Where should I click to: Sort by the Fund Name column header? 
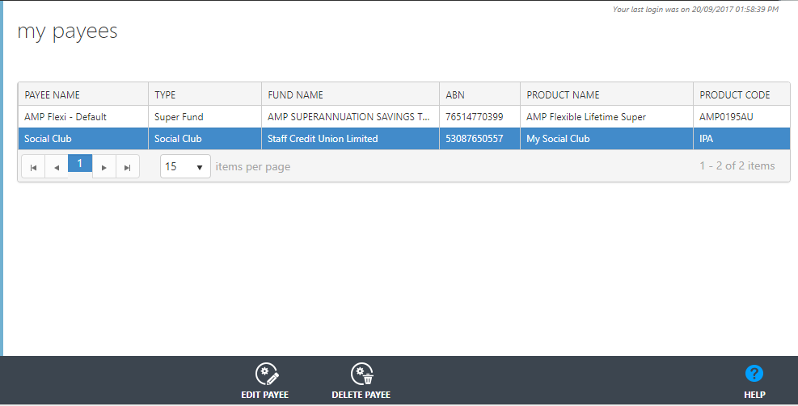[351, 94]
